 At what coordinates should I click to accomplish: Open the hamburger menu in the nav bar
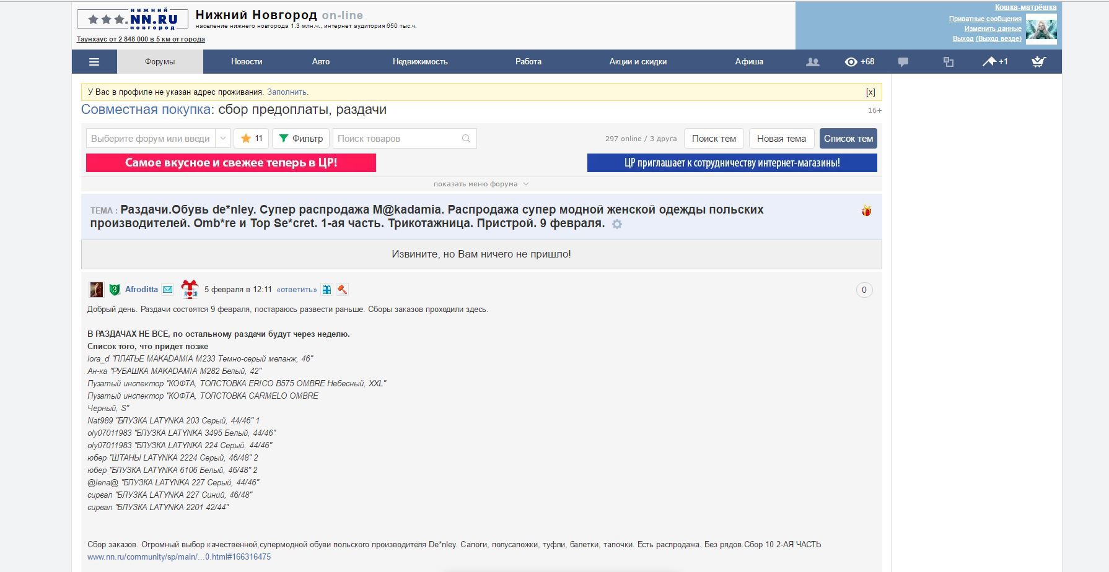coord(94,62)
